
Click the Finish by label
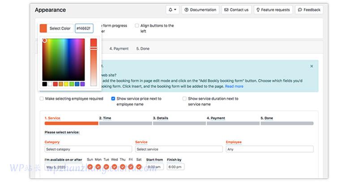[x=174, y=160]
